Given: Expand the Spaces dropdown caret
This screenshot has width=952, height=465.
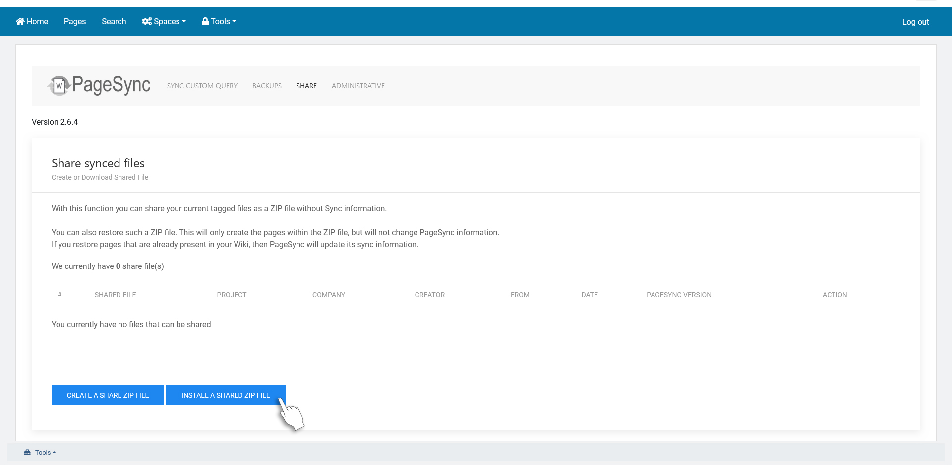Looking at the screenshot, I should 184,21.
